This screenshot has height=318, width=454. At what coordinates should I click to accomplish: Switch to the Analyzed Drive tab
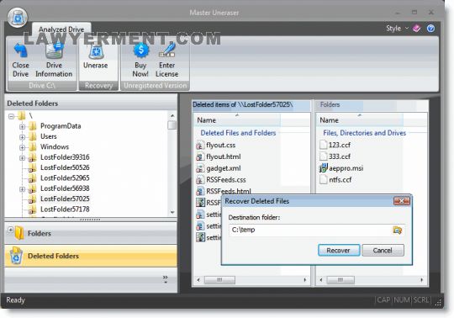61,29
